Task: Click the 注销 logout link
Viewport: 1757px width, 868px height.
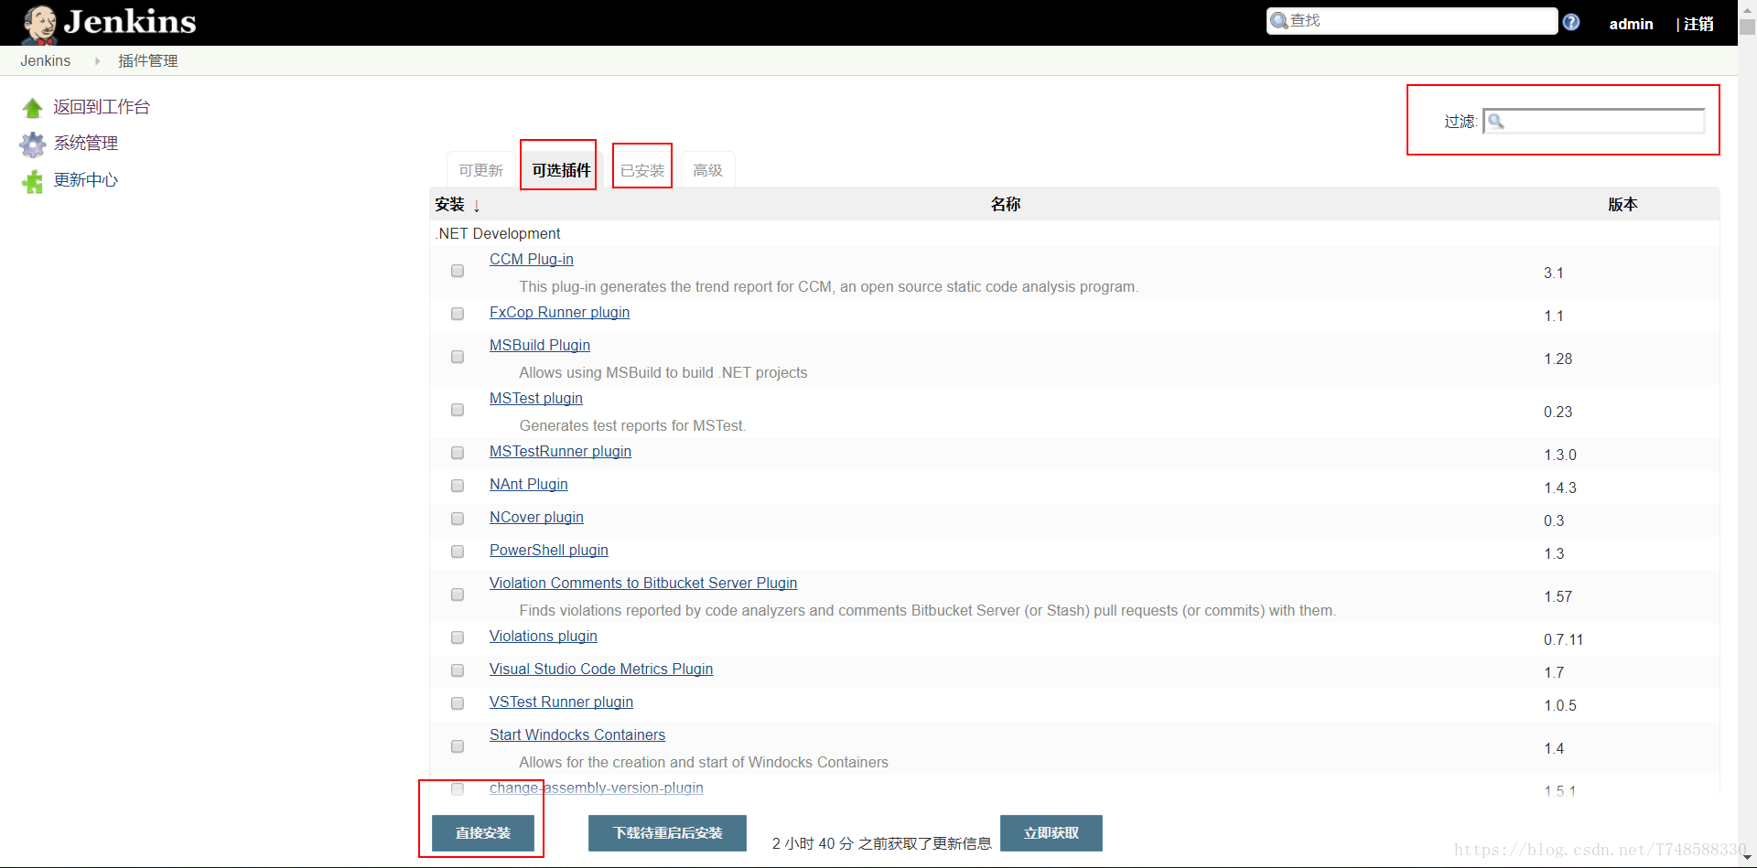Action: pyautogui.click(x=1698, y=24)
